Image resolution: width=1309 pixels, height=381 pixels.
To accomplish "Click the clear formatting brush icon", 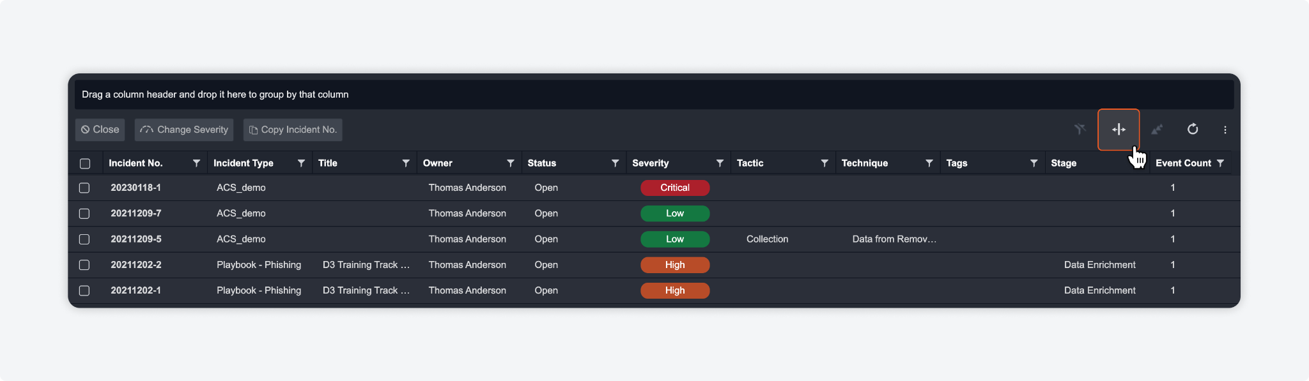I will pyautogui.click(x=1157, y=130).
